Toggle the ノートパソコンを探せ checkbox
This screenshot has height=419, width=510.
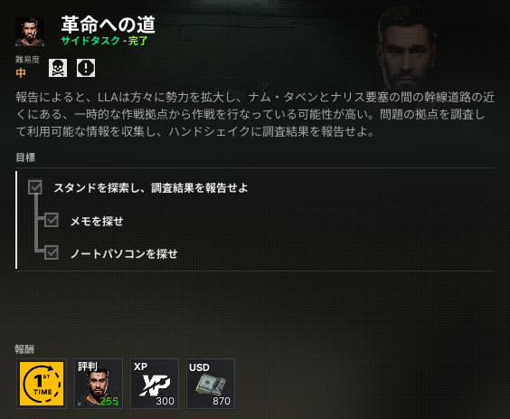pos(52,252)
